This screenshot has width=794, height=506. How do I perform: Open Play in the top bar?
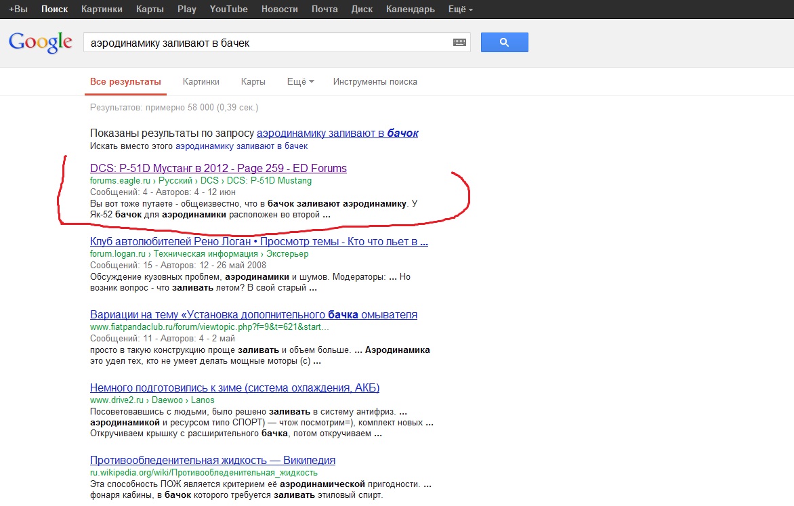click(x=187, y=9)
